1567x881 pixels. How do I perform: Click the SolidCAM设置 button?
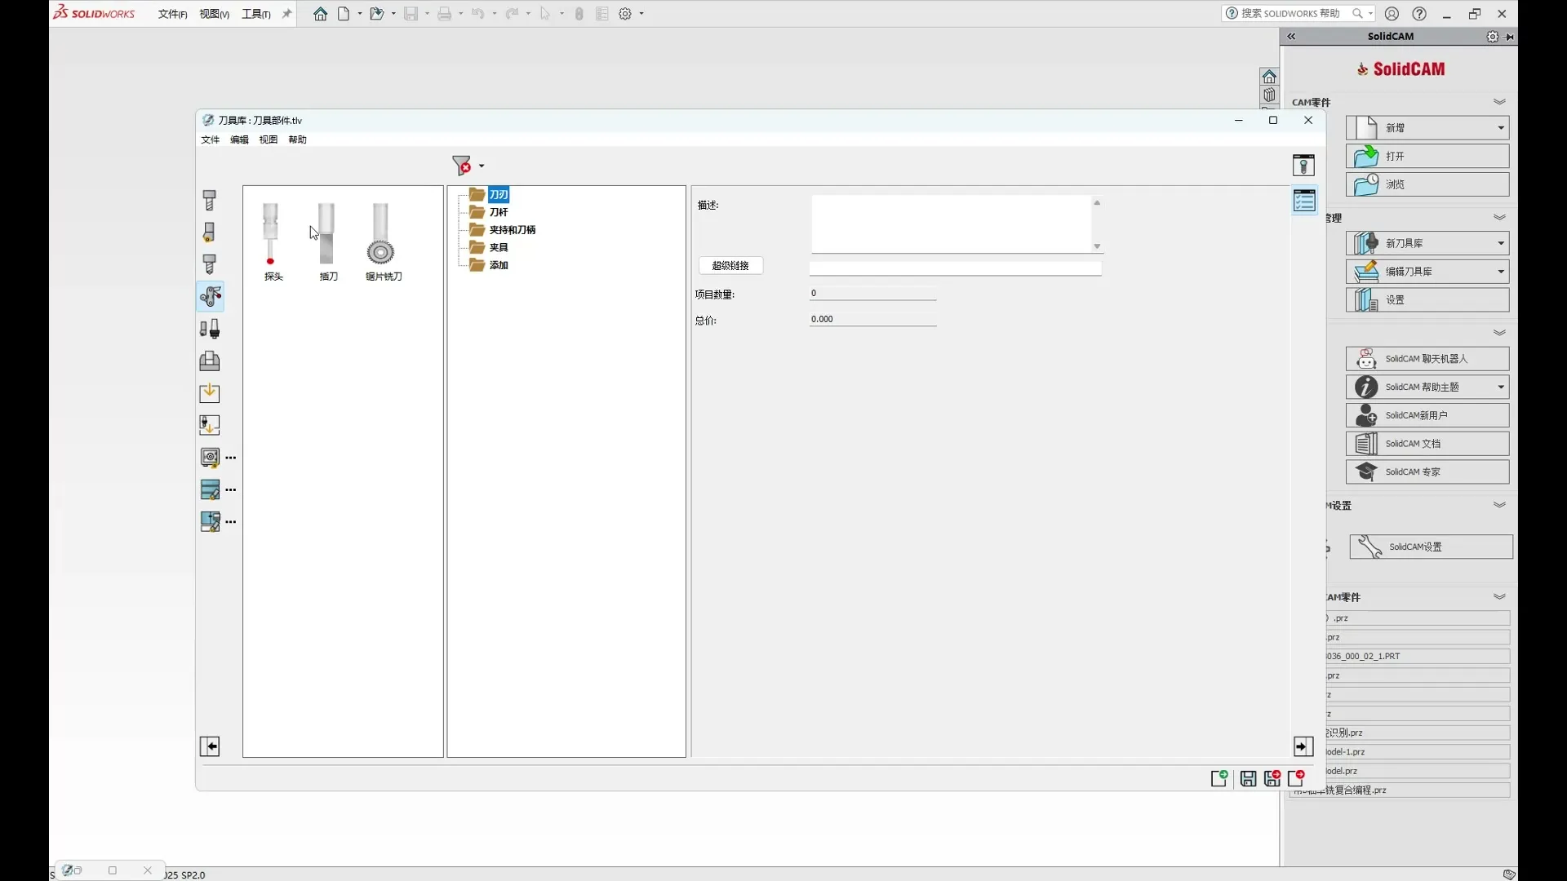[x=1431, y=547]
